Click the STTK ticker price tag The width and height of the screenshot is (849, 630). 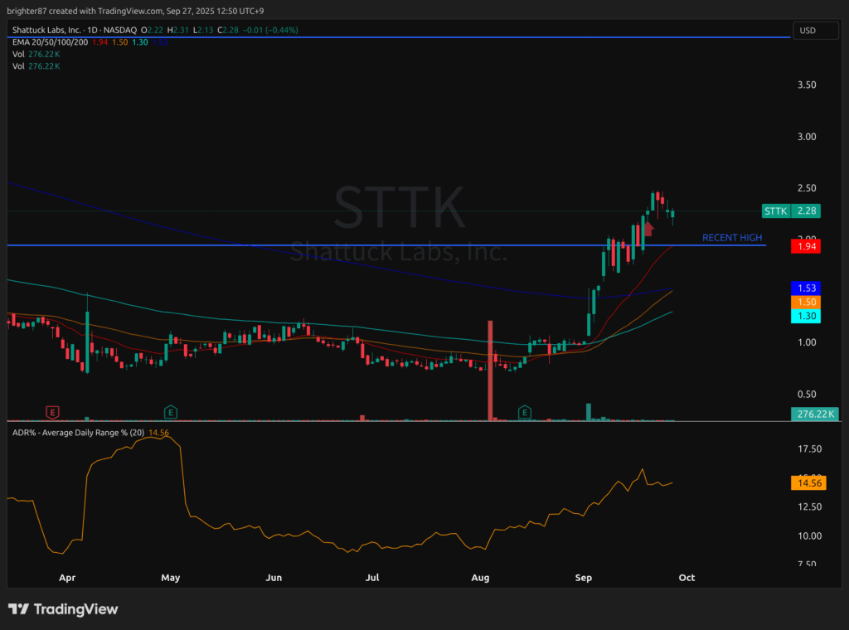tap(775, 211)
